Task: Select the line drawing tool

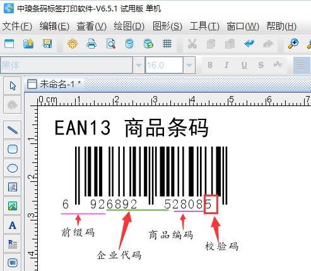Action: click(x=13, y=130)
